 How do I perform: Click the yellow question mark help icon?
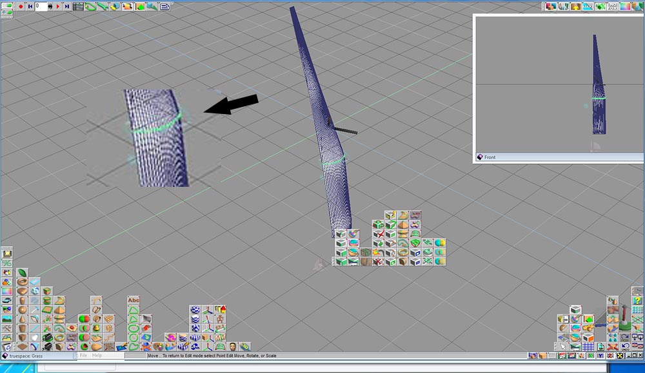[x=638, y=300]
